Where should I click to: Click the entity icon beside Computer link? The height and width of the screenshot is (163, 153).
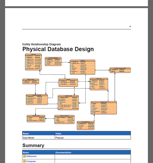click(x=24, y=161)
